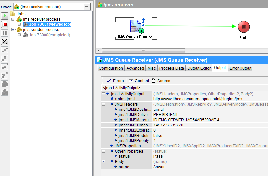
Task: Select the Output tab
Action: 220,68
